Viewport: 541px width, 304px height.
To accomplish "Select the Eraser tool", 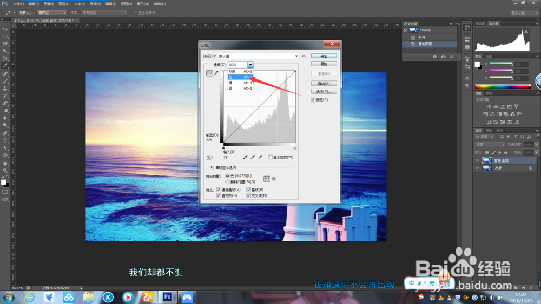I will pos(5,103).
